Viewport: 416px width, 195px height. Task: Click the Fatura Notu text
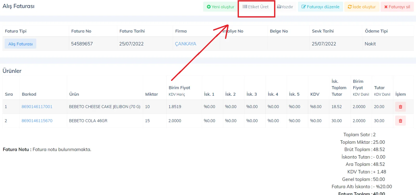tap(47, 149)
